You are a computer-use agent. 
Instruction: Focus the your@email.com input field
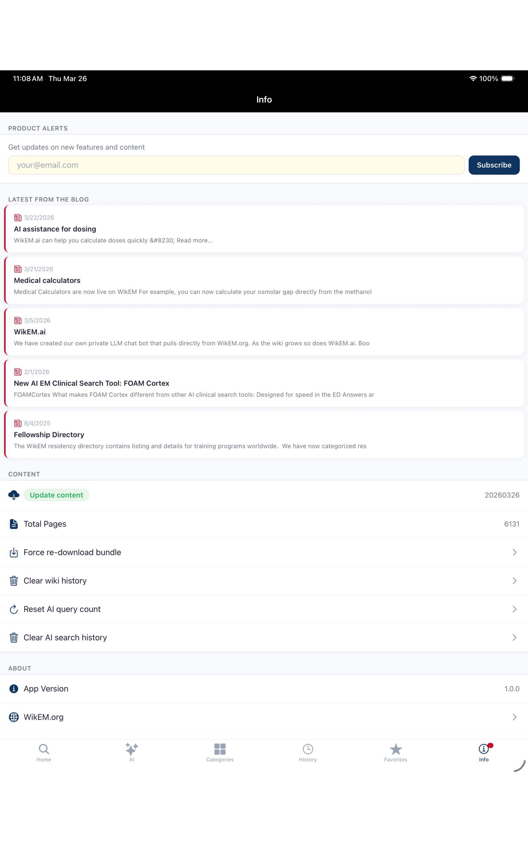pyautogui.click(x=236, y=165)
